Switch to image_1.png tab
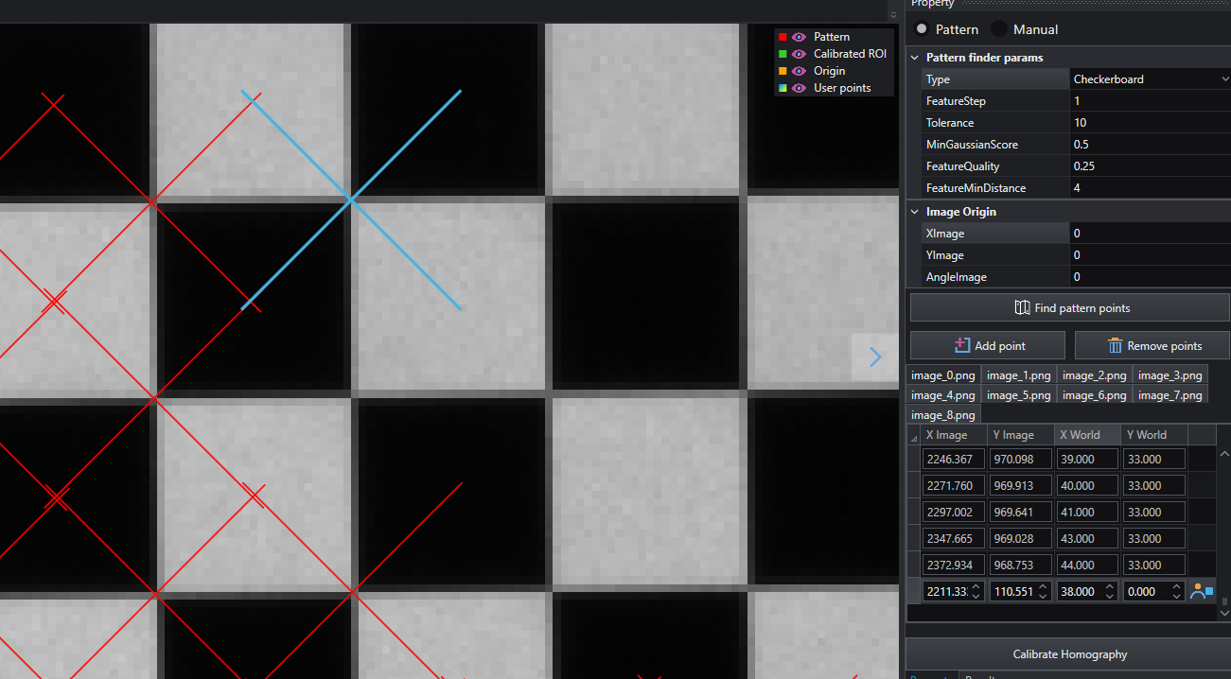 pos(1018,375)
